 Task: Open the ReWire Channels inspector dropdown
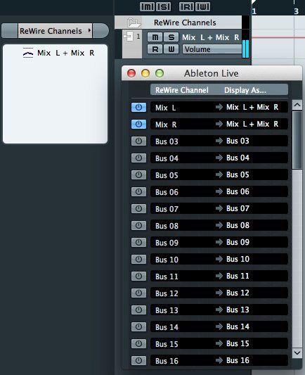[x=55, y=31]
